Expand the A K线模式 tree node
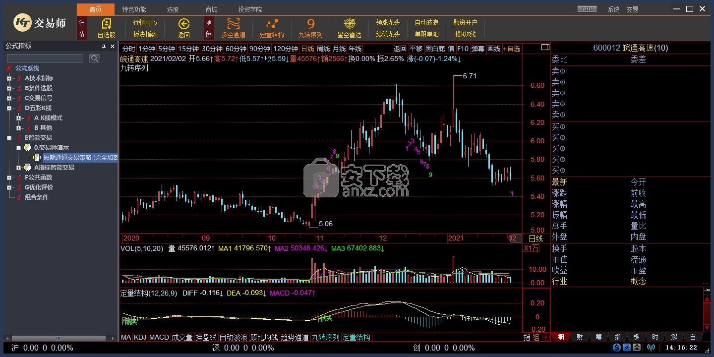This screenshot has height=357, width=714. pos(18,118)
